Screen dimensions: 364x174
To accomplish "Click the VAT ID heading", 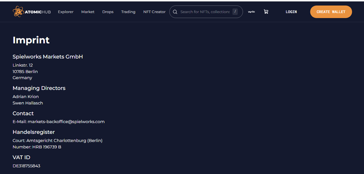I will pyautogui.click(x=21, y=157).
